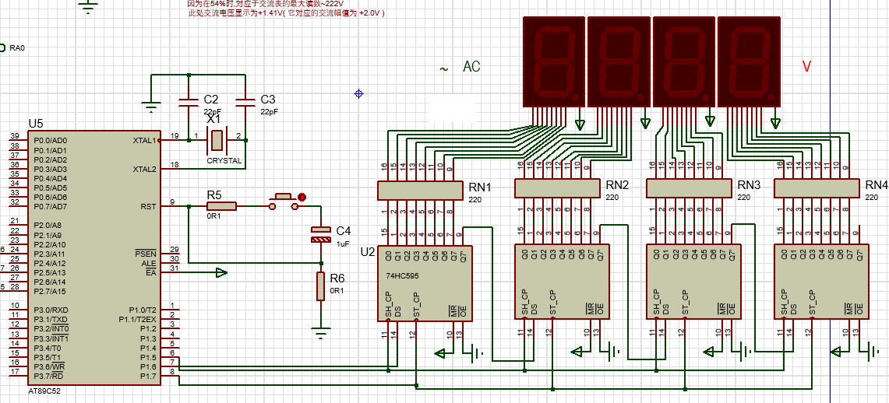
Task: Click the seven-segment display beside red V
Action: tap(749, 64)
